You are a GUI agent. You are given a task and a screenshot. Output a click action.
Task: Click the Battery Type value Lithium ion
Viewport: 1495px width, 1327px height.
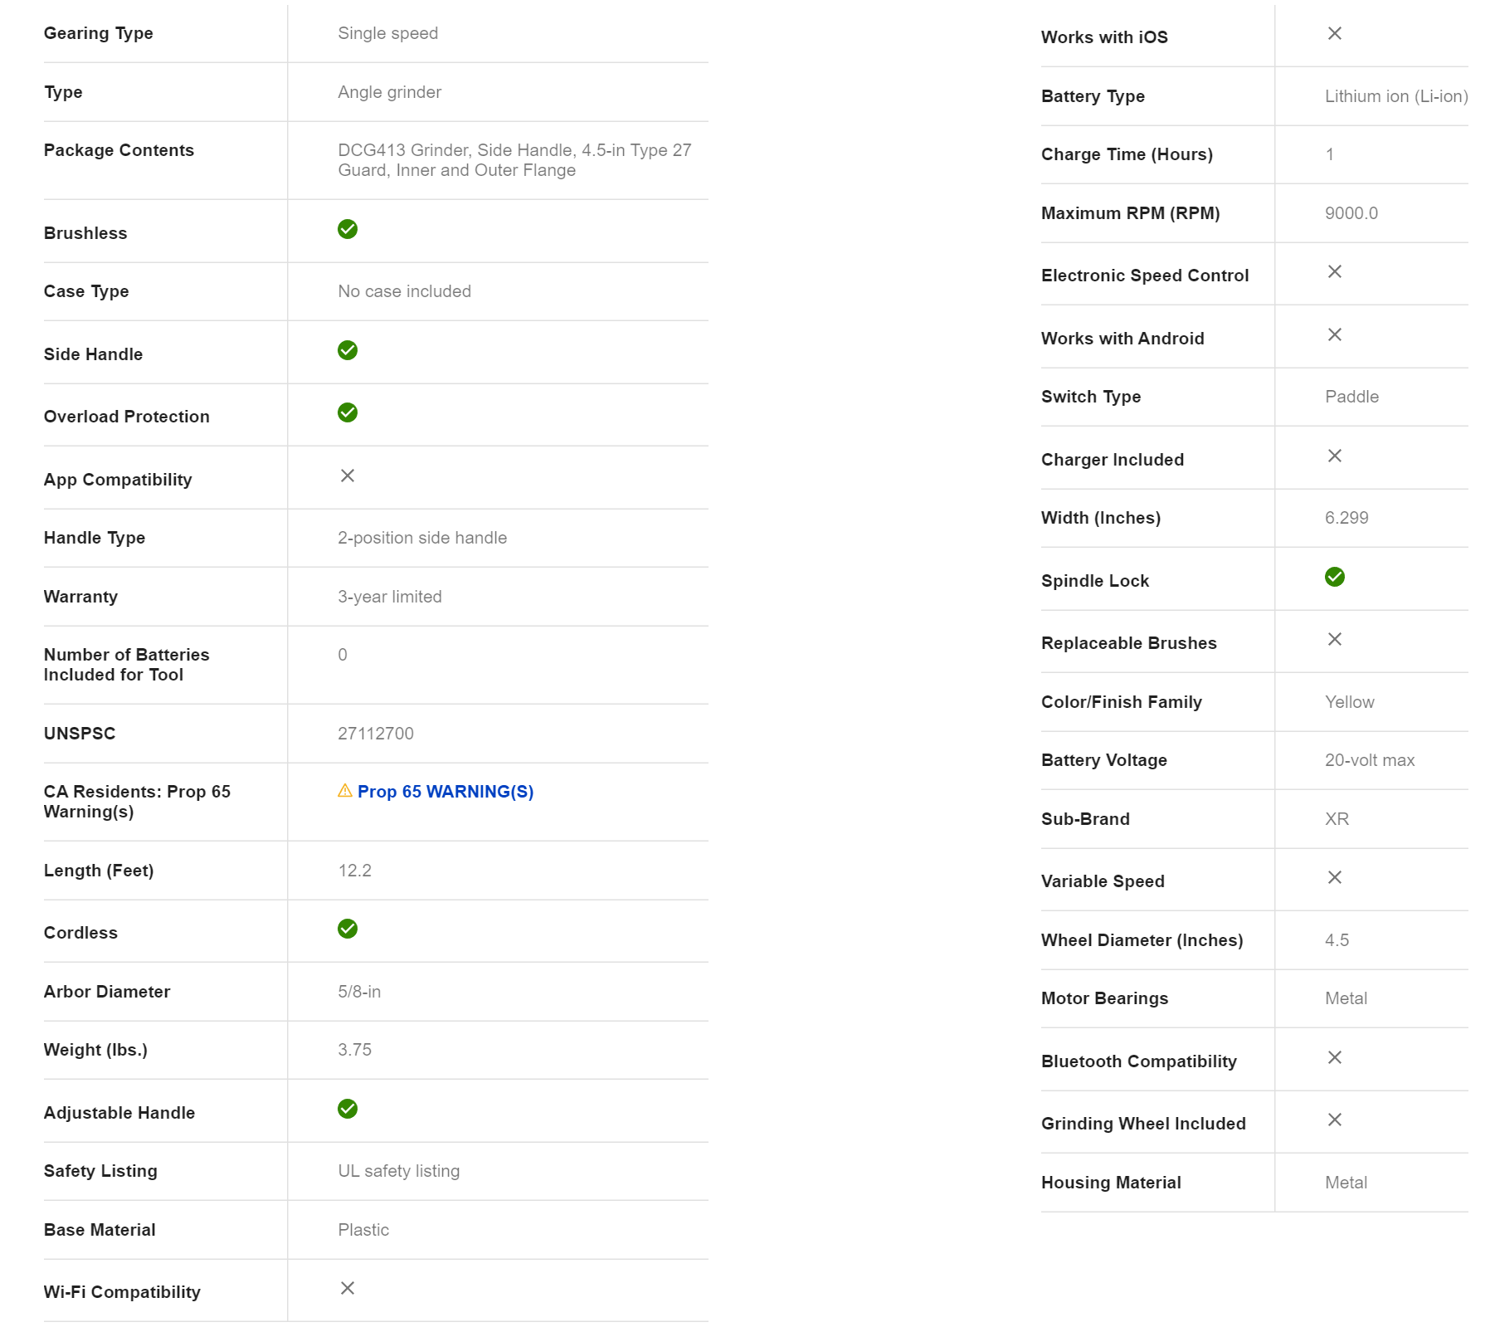pyautogui.click(x=1396, y=96)
